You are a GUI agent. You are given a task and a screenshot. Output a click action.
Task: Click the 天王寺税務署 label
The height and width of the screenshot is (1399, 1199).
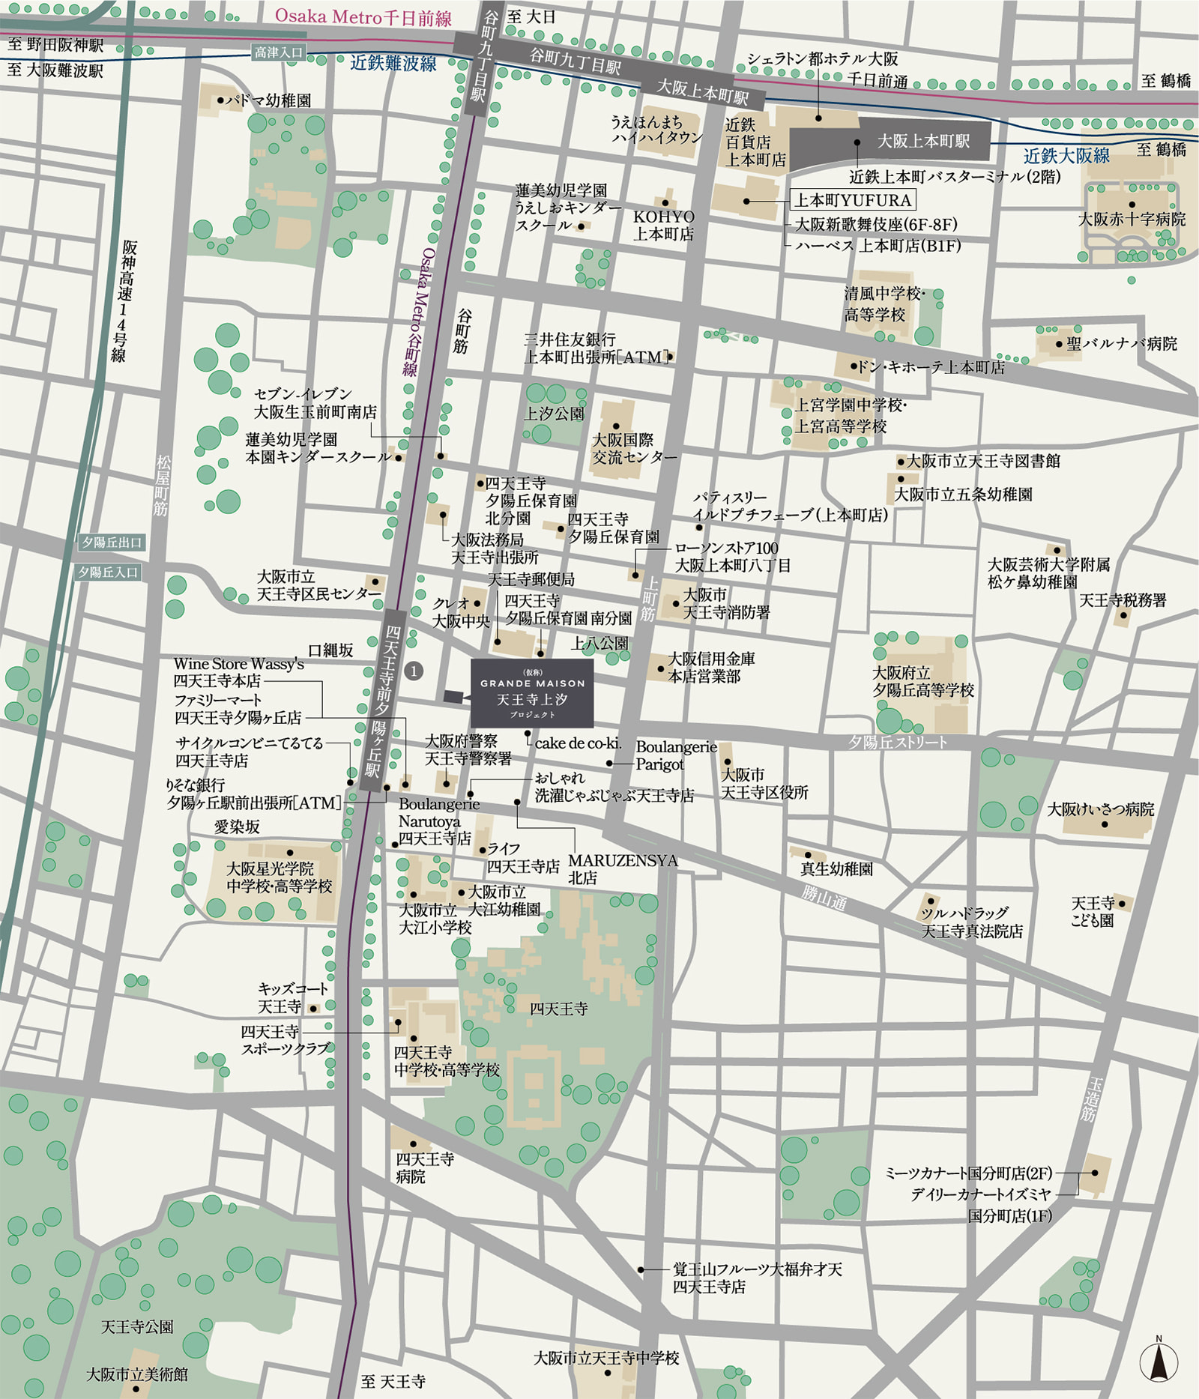pos(1123,600)
